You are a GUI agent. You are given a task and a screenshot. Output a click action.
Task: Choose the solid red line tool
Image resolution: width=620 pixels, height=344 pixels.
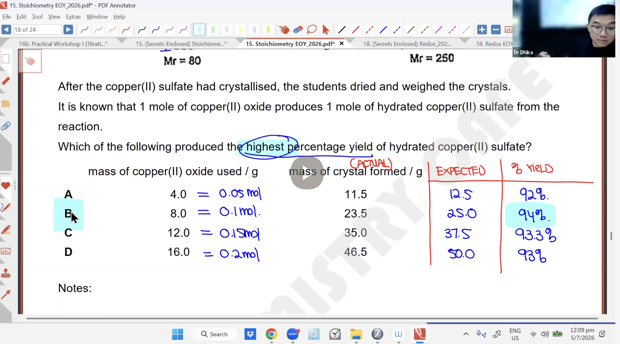[x=356, y=30]
